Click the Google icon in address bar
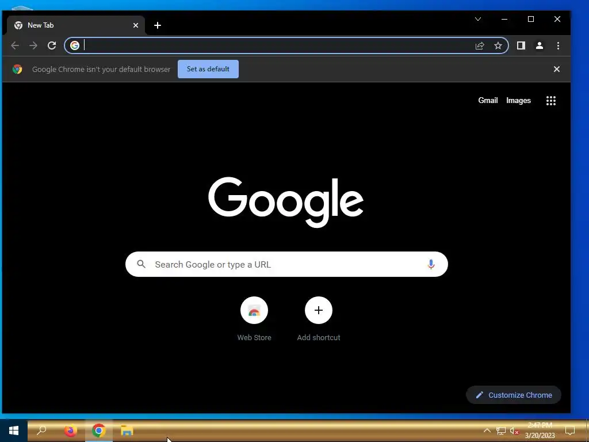The image size is (589, 442). (75, 45)
